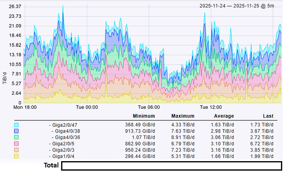Click the cyan Giga2/0/47 legend swatch
Image resolution: width=283 pixels, height=171 pixels.
pos(16,125)
